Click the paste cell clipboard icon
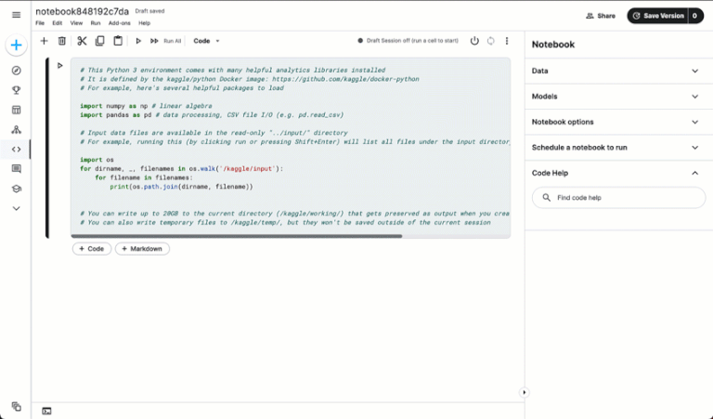The image size is (713, 419). click(x=118, y=41)
